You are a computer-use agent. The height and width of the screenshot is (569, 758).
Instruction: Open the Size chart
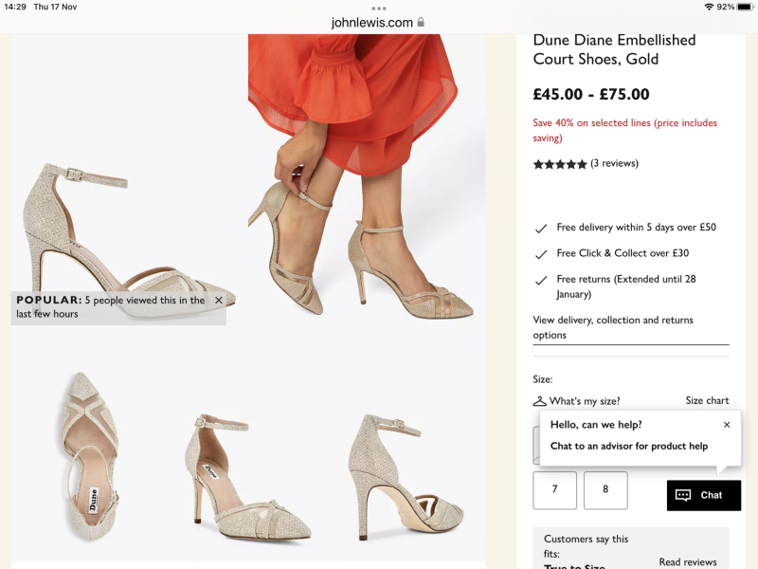pyautogui.click(x=708, y=400)
